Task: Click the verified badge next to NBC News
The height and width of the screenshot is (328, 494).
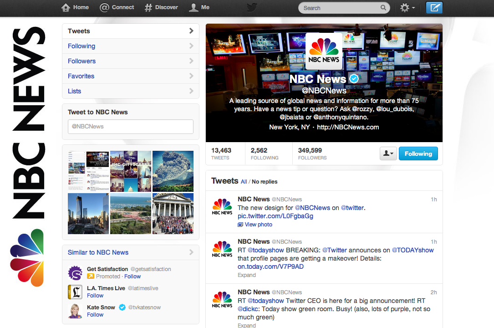Action: tap(354, 79)
